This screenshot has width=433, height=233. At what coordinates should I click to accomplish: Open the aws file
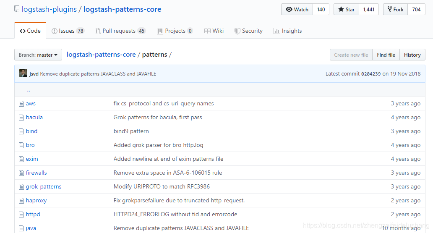pos(31,104)
